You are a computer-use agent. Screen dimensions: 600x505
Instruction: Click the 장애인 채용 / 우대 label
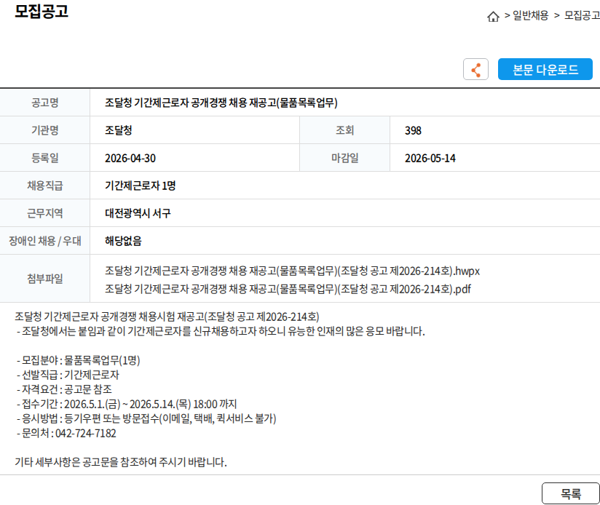click(x=44, y=241)
